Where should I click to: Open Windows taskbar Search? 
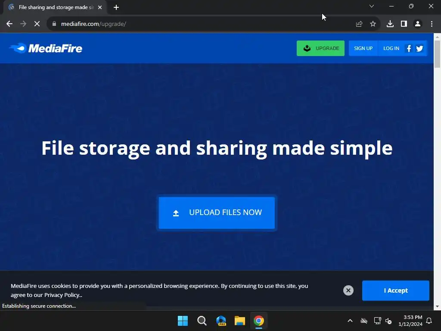click(202, 321)
